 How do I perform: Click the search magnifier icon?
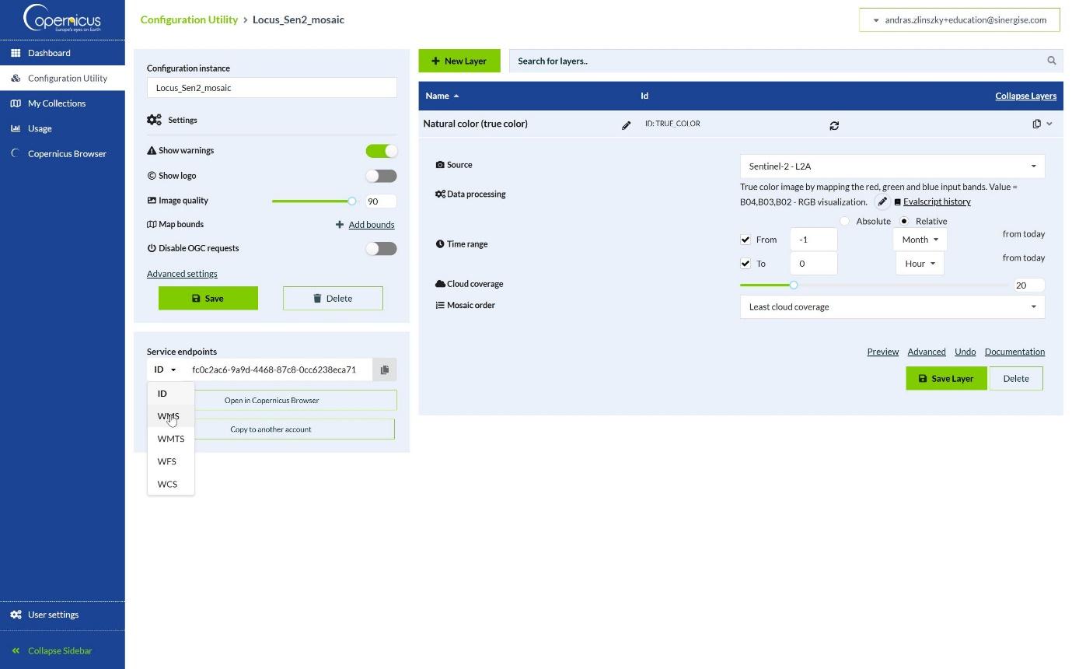pos(1052,61)
